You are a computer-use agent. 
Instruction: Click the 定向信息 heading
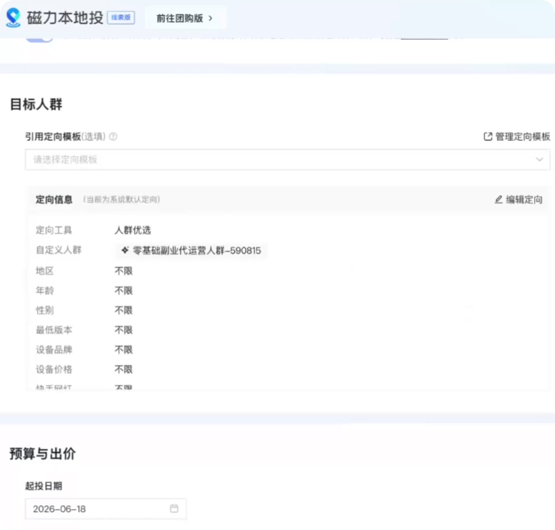pyautogui.click(x=54, y=200)
